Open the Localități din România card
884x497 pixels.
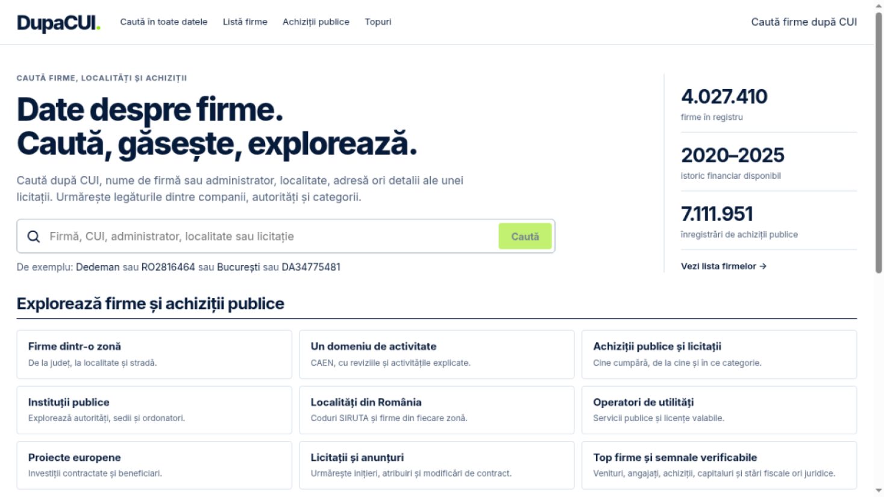[436, 410]
